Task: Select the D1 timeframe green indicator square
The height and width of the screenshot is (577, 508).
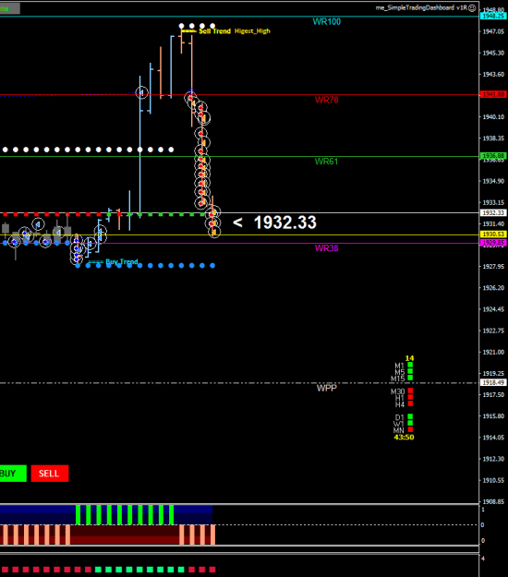Action: tap(410, 416)
